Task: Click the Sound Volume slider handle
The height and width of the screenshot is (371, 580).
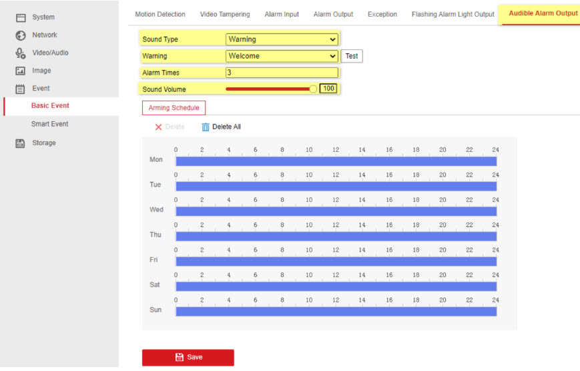Action: click(313, 89)
